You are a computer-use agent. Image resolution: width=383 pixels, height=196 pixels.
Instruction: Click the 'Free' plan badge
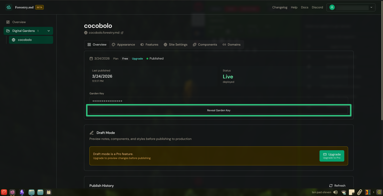point(125,59)
